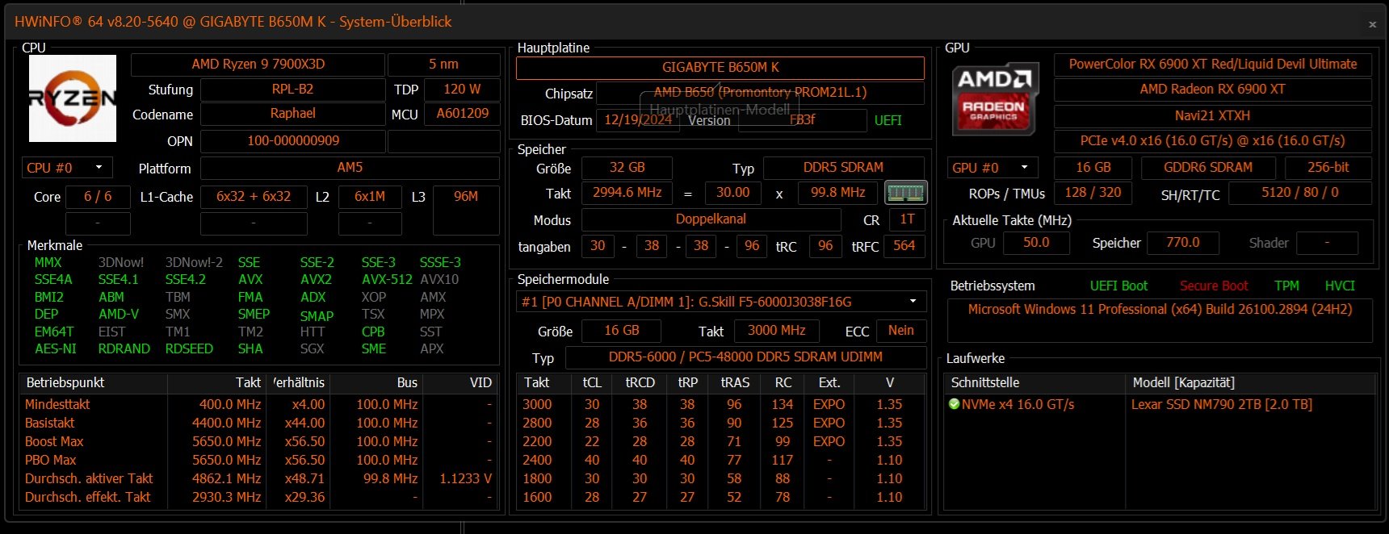Viewport: 1389px width, 534px height.
Task: Click the module size 16 GB
Action: (622, 331)
